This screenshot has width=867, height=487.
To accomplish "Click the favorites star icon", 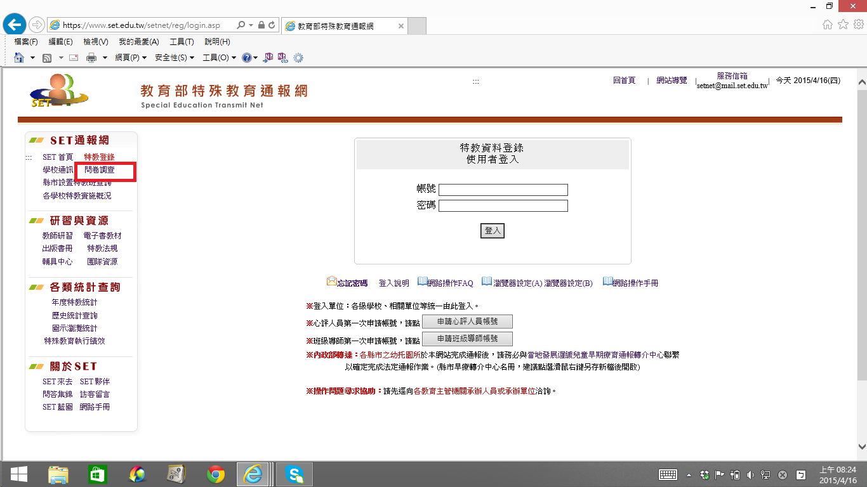I will click(843, 25).
